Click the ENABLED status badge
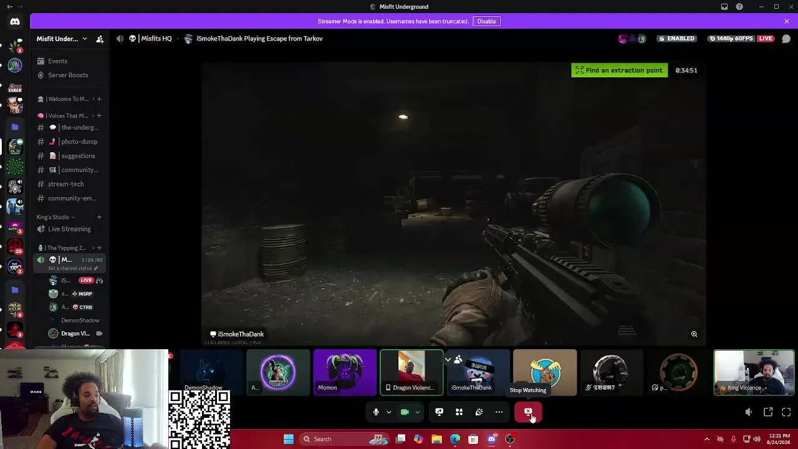Viewport: 798px width, 449px height. 677,39
